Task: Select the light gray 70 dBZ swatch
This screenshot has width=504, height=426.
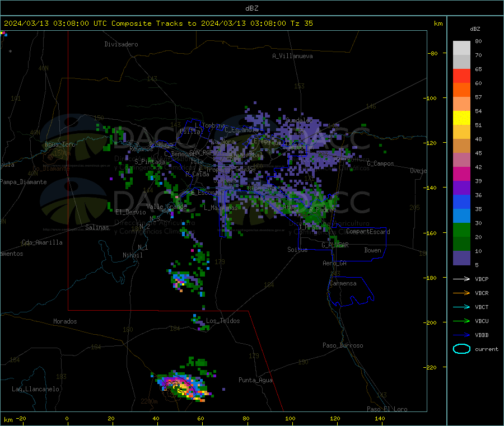Action: [x=461, y=48]
